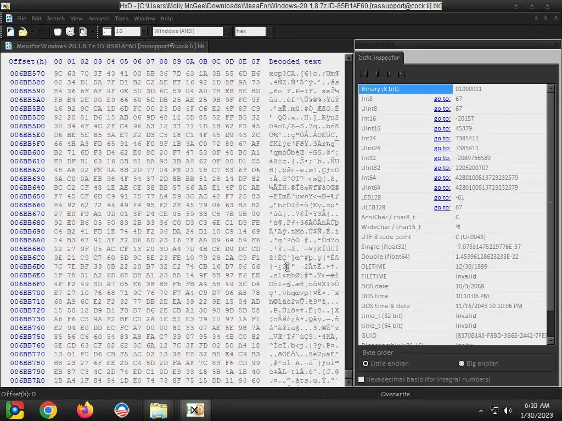Viewport: 562px width, 421px height.
Task: Click the hex view scrollbar up arrow
Action: (x=349, y=58)
